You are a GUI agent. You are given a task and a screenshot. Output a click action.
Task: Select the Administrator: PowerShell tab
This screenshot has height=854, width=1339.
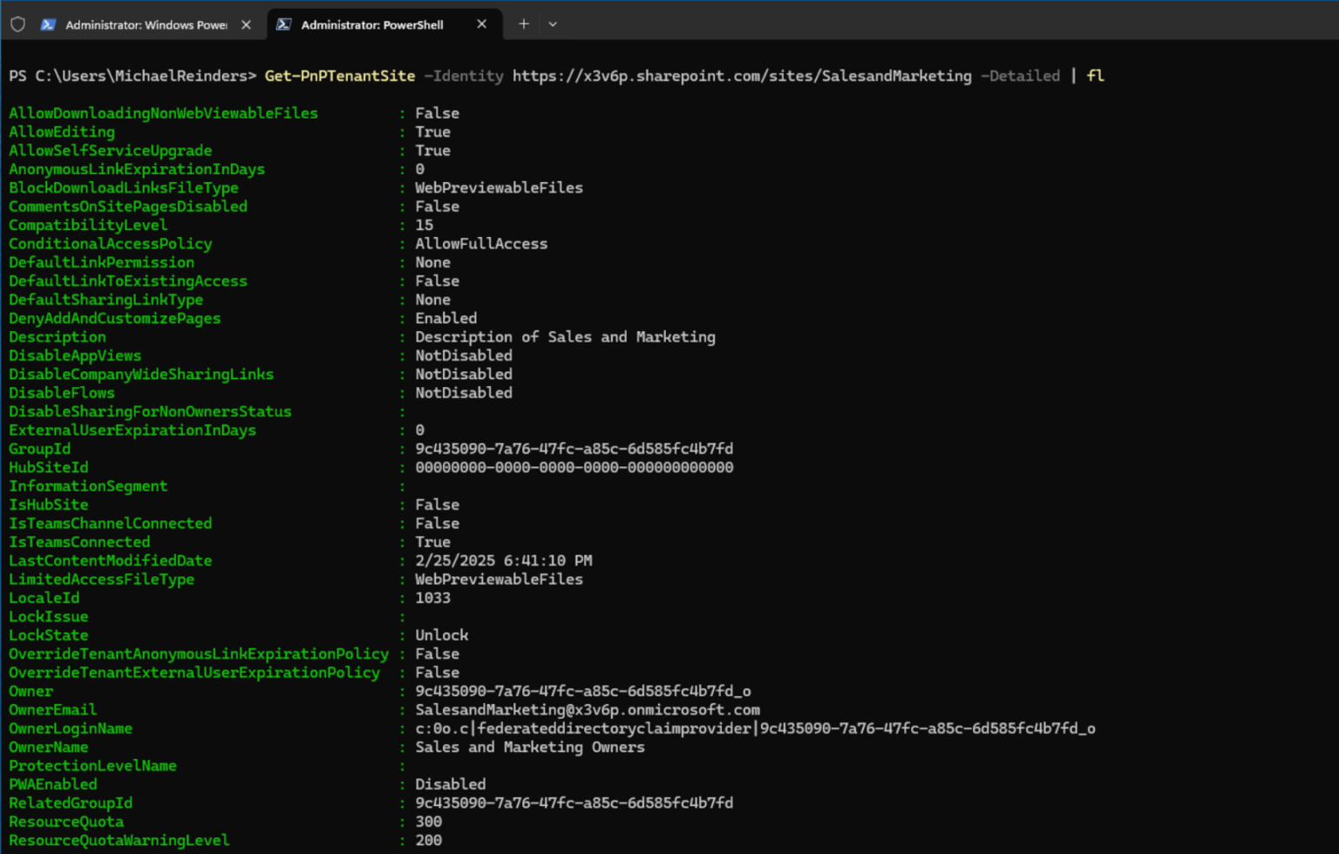point(375,24)
